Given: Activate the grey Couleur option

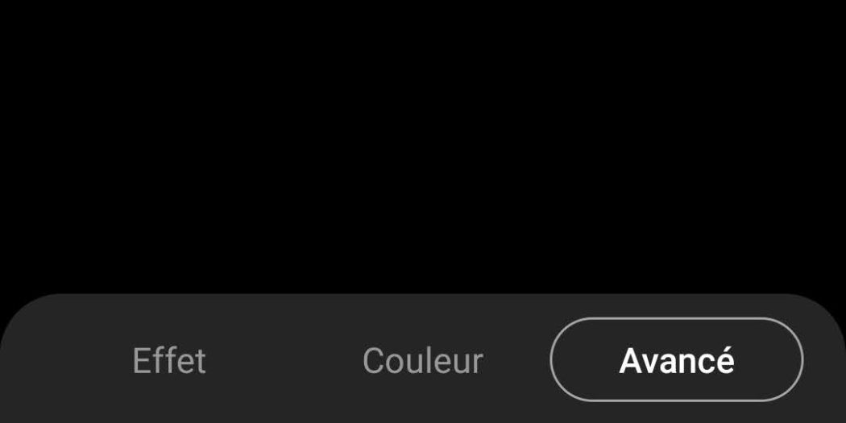Looking at the screenshot, I should 422,360.
